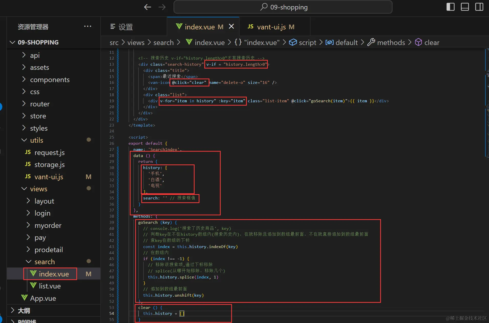489x323 pixels.
Task: Select index.vue in the explorer tree
Action: point(54,274)
